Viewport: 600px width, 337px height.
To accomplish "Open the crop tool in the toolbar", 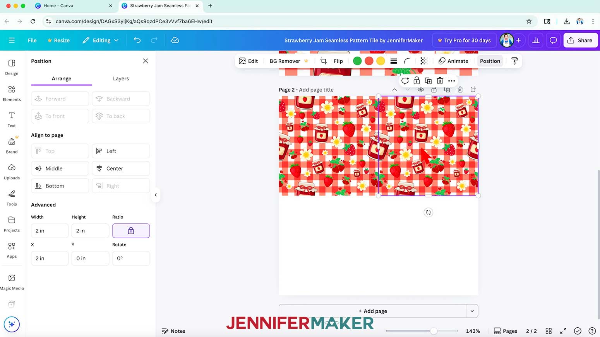I will click(324, 61).
